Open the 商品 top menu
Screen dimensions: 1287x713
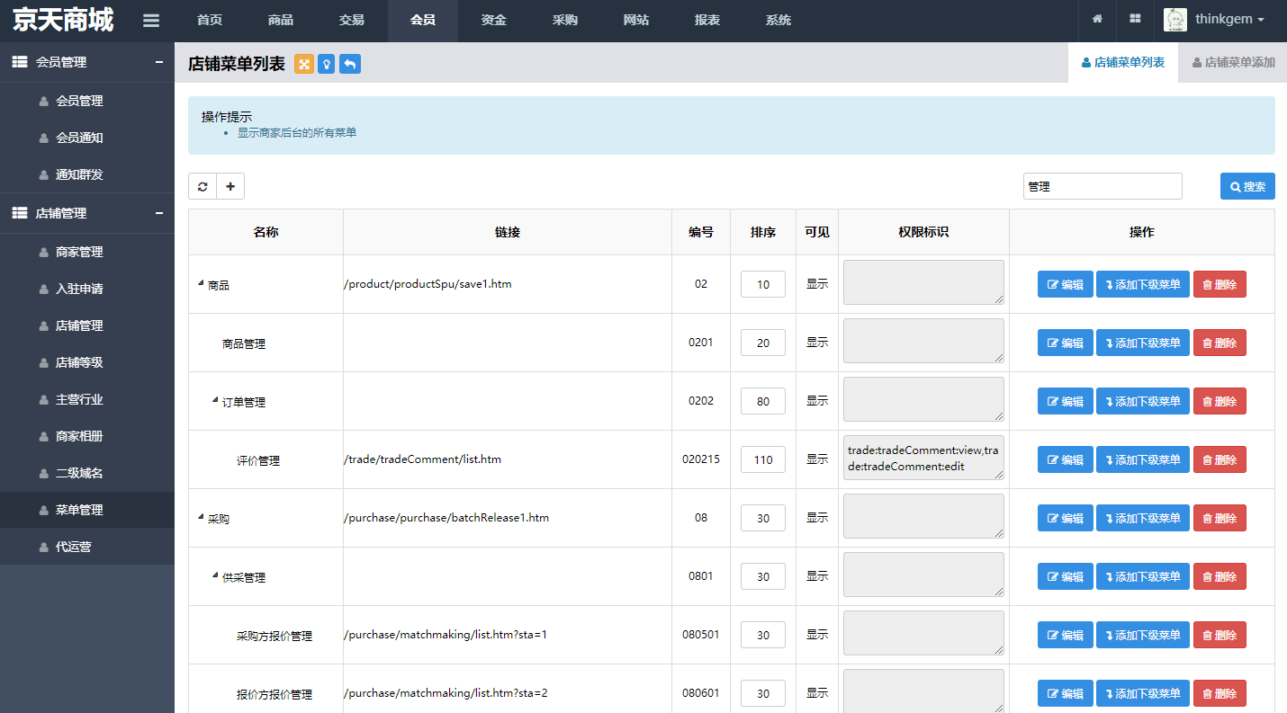click(x=281, y=20)
